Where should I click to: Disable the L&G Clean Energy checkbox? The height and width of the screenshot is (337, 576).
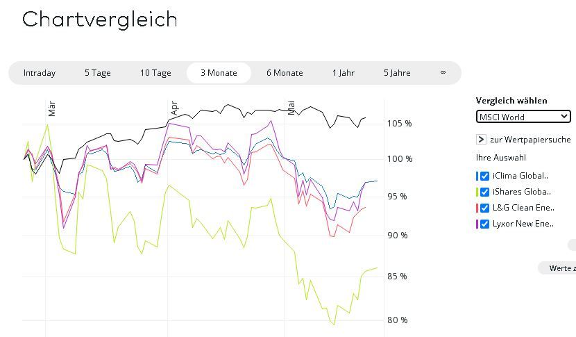485,208
